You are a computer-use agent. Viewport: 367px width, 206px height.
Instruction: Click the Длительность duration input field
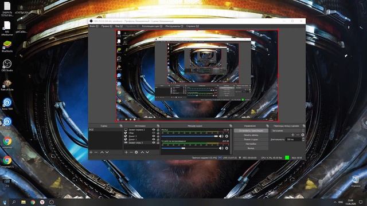(294, 139)
